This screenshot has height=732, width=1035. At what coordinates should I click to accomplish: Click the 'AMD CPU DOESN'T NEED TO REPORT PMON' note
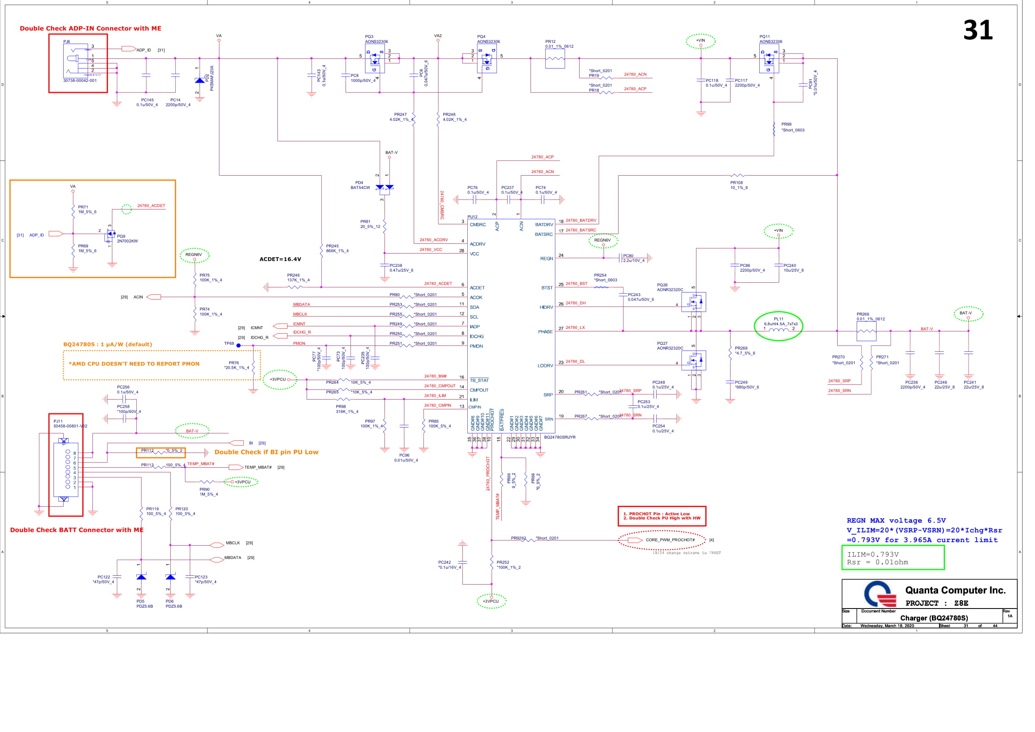(x=134, y=364)
